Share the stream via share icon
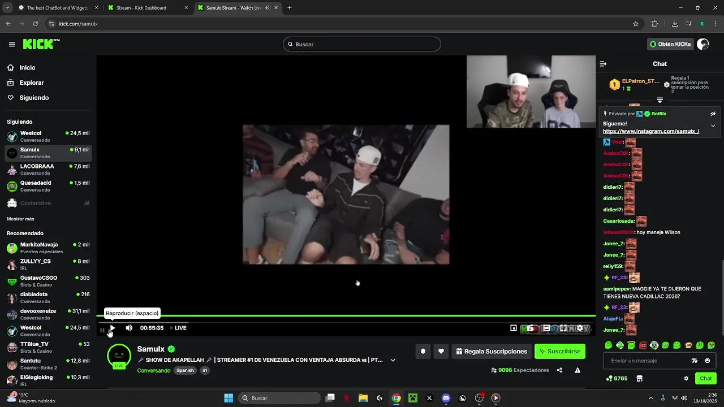Screen dimensions: 724x407 pyautogui.click(x=559, y=370)
